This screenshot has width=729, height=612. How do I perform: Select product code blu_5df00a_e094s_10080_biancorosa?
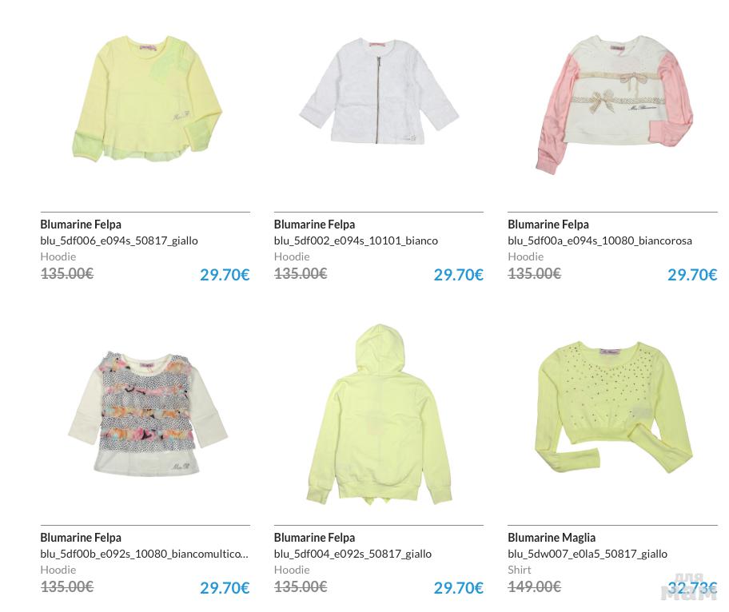point(600,240)
